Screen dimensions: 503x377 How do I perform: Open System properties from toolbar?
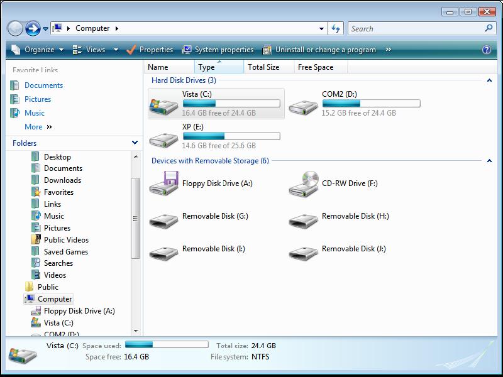pyautogui.click(x=218, y=50)
